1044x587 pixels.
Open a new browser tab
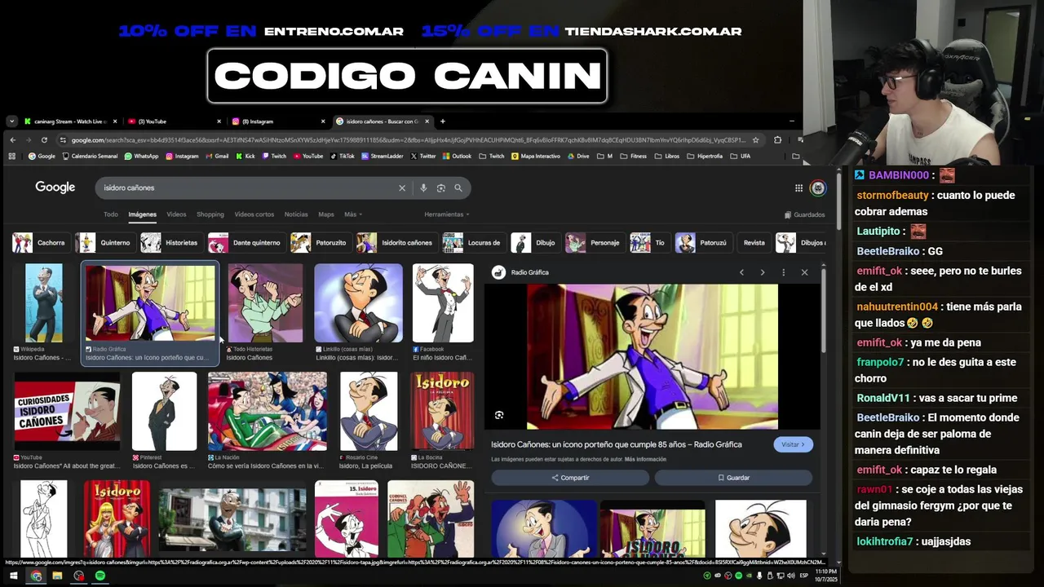pyautogui.click(x=442, y=121)
